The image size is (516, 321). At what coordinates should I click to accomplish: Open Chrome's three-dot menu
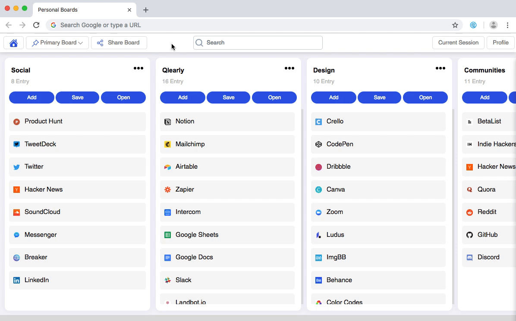point(507,25)
